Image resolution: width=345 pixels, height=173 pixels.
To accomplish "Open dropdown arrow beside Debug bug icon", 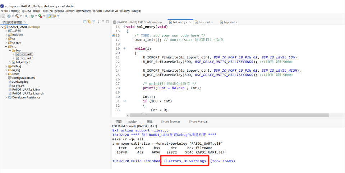I will [36, 16].
